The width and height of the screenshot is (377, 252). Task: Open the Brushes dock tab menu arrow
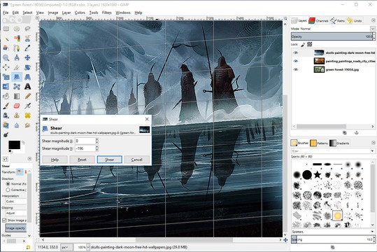coord(374,143)
